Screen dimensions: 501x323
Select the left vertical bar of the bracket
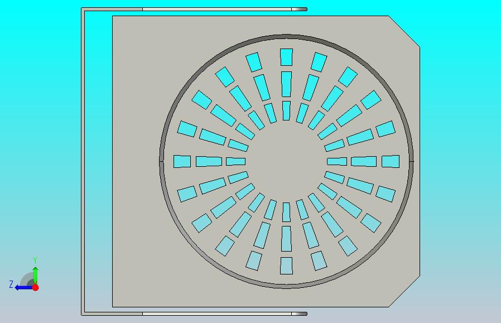point(83,161)
